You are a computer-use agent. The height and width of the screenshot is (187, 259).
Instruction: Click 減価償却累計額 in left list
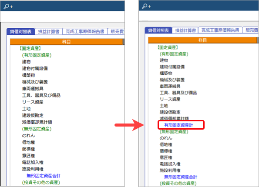37,122
